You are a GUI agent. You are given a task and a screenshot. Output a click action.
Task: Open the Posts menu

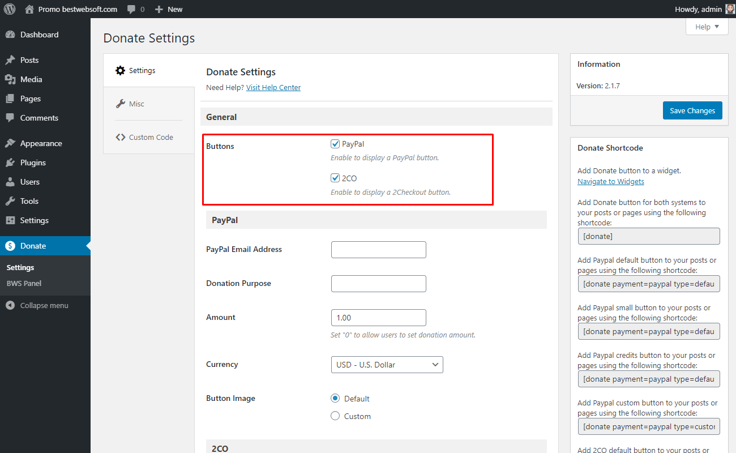[x=45, y=60]
